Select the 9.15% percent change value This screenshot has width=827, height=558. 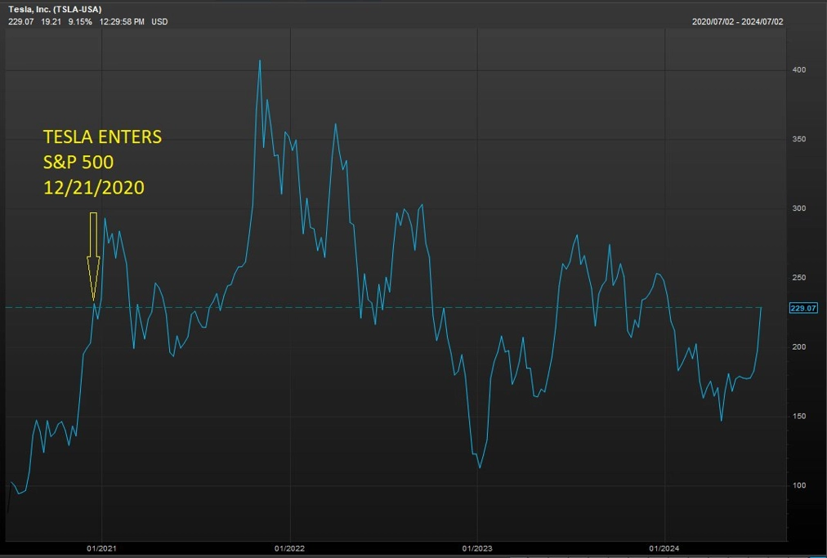80,21
